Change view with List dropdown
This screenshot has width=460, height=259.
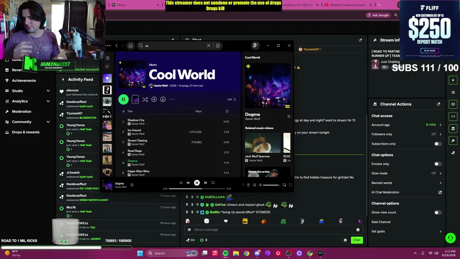[232, 99]
